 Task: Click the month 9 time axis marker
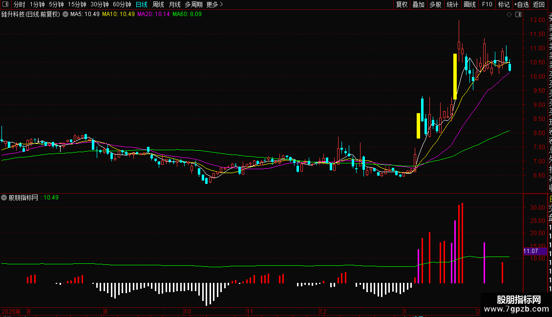coord(106,311)
